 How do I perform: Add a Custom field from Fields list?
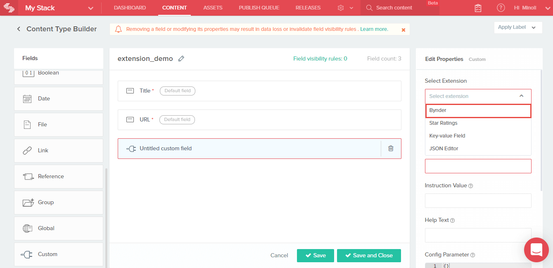click(x=59, y=254)
